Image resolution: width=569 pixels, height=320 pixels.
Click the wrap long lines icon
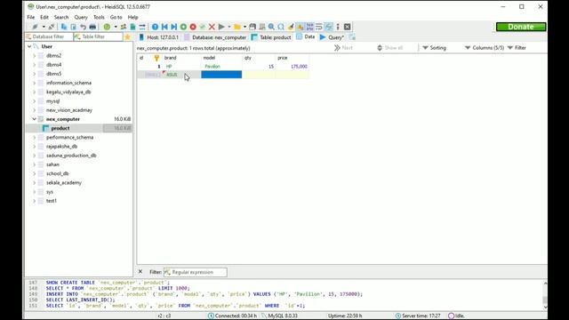[x=319, y=27]
